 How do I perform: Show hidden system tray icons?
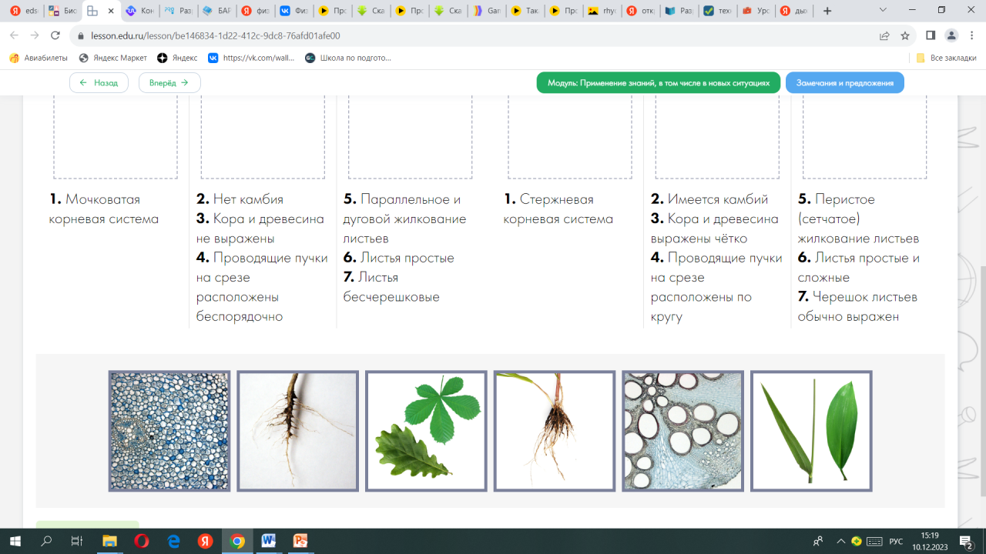[x=840, y=541]
